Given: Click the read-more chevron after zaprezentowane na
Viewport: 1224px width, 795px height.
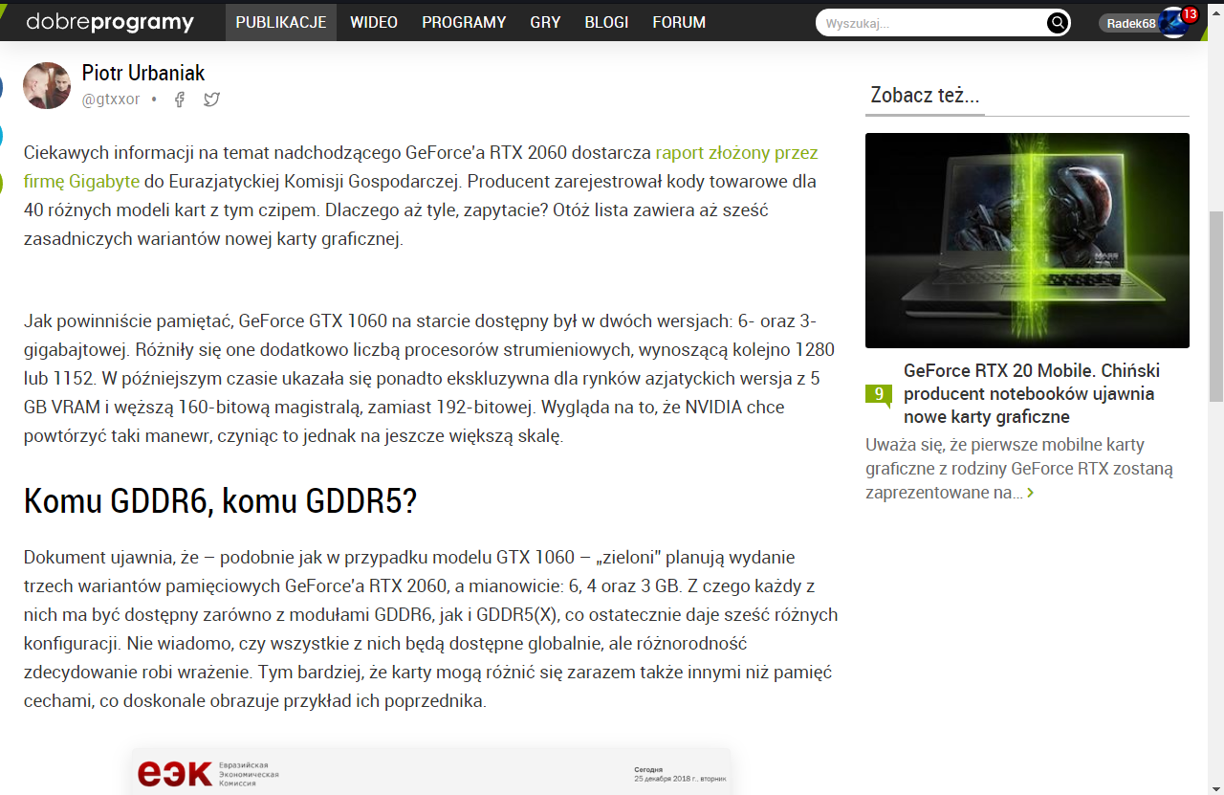Looking at the screenshot, I should (x=1030, y=494).
